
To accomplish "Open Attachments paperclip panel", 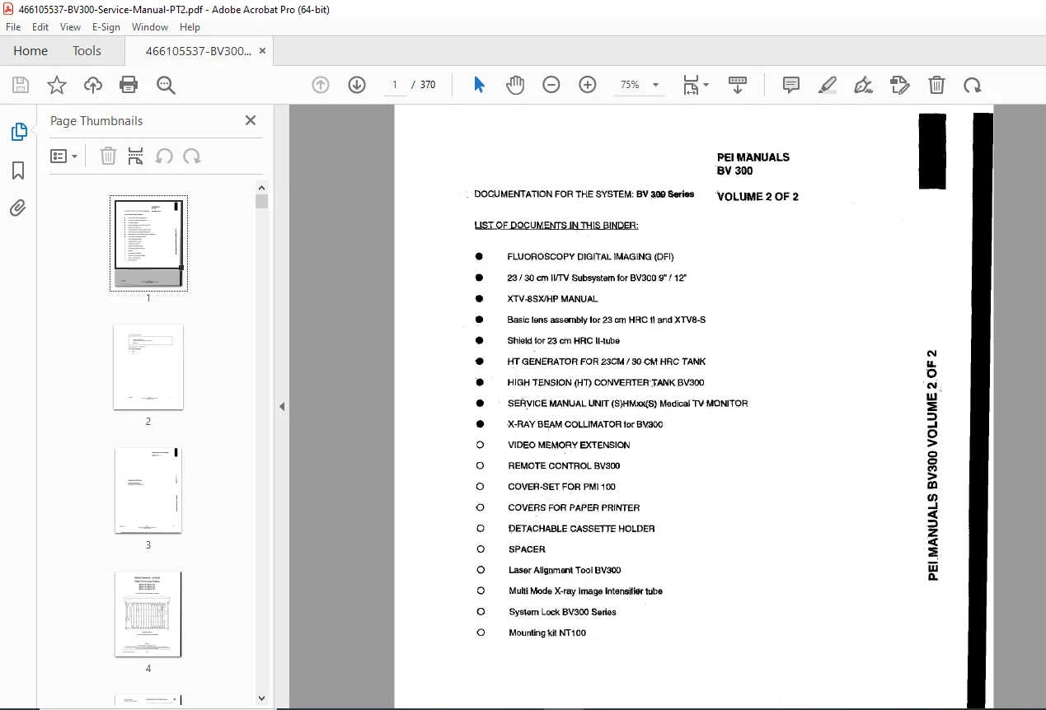I will tap(18, 208).
